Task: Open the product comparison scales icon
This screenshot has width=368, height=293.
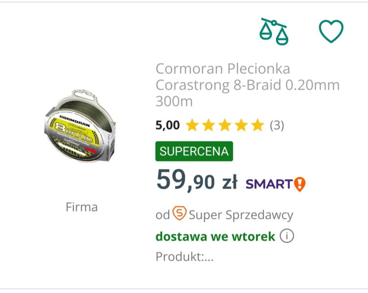Action: pyautogui.click(x=274, y=31)
